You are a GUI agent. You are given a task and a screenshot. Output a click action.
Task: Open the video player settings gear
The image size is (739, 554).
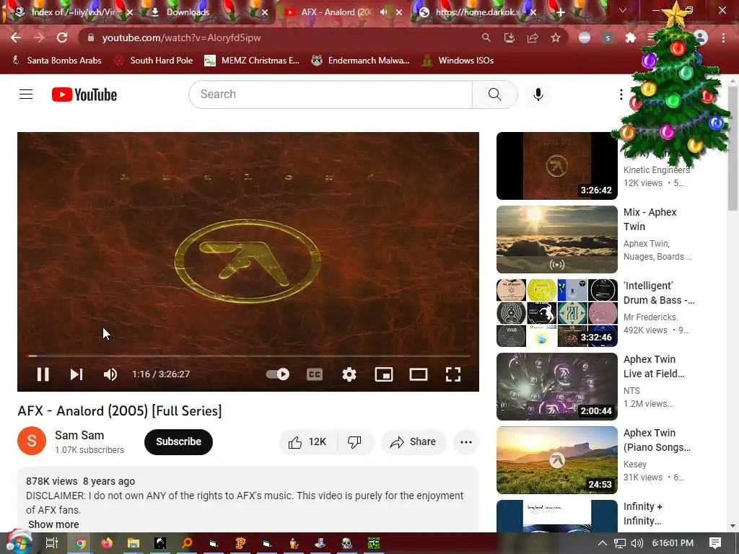click(349, 374)
